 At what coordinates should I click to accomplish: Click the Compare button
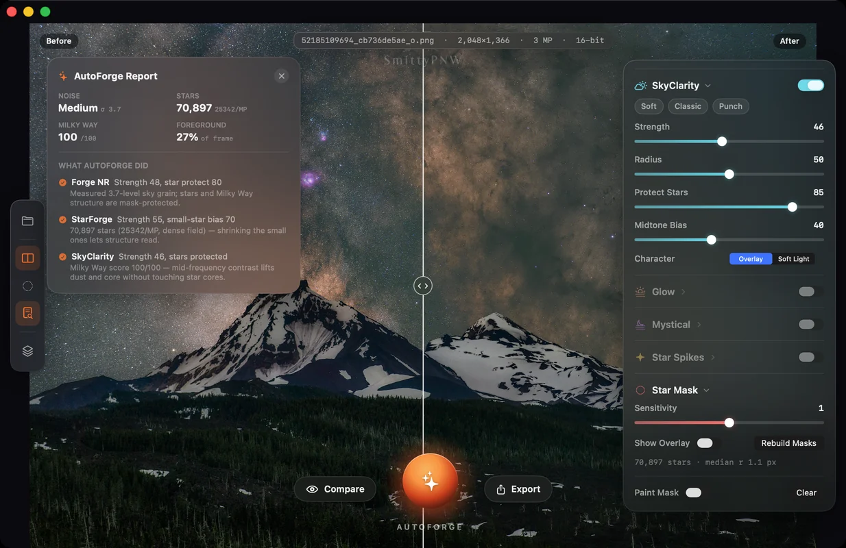pyautogui.click(x=335, y=489)
